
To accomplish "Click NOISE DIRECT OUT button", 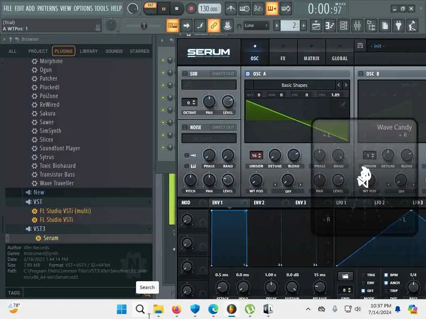I will click(223, 127).
